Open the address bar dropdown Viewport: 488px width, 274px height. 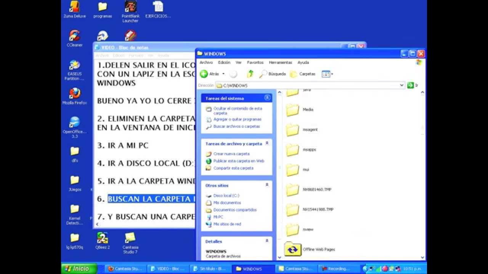[x=402, y=85]
